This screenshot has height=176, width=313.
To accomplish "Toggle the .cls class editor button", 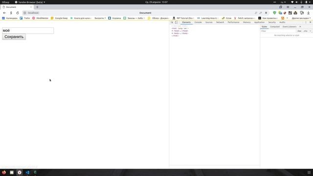I will point(305,31).
